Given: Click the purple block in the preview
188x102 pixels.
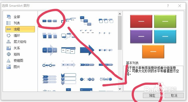Looking at the screenshot, I should 141,37.
